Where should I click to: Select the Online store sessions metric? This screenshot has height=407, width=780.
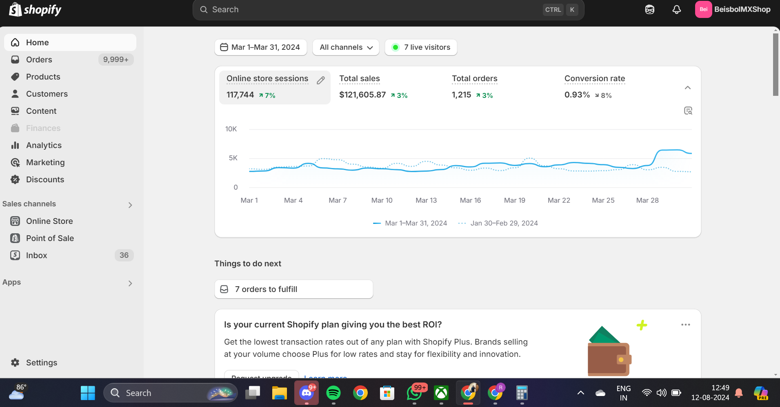pyautogui.click(x=275, y=87)
